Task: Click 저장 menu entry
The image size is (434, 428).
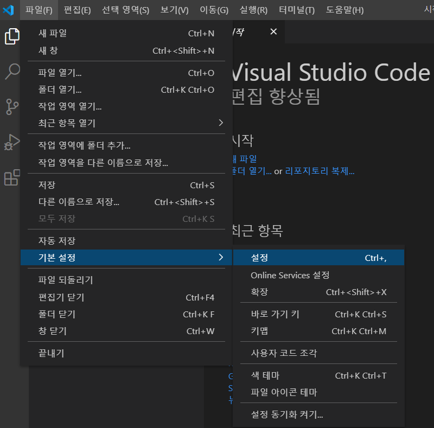Action: click(x=126, y=185)
